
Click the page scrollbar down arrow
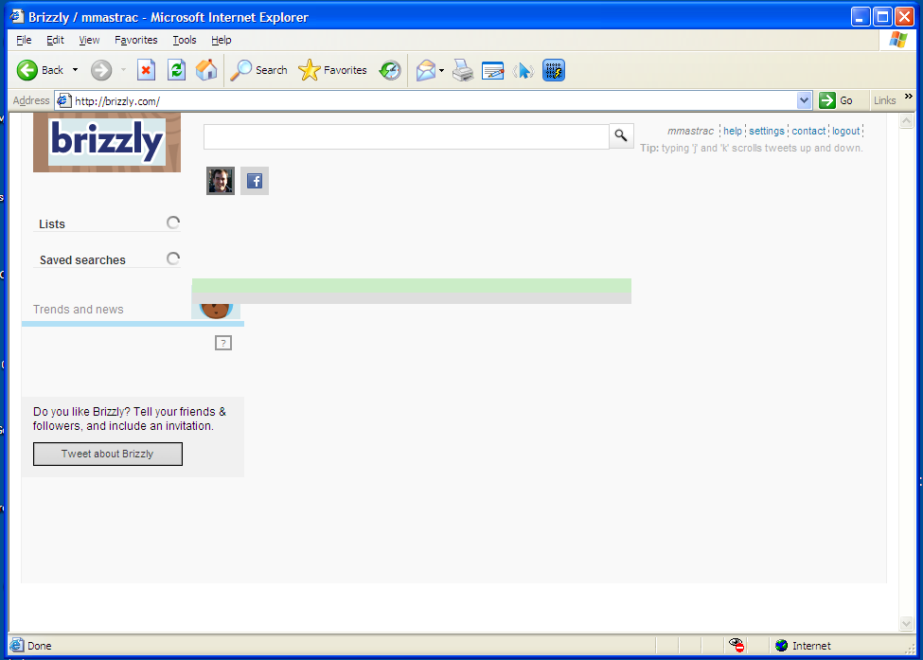click(906, 623)
